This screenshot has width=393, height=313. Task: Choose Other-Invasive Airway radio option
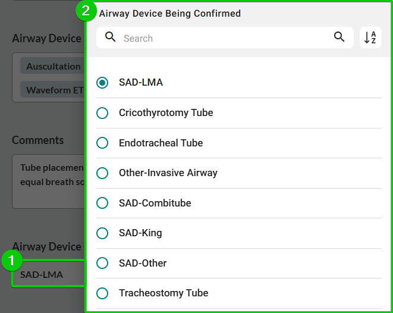102,173
